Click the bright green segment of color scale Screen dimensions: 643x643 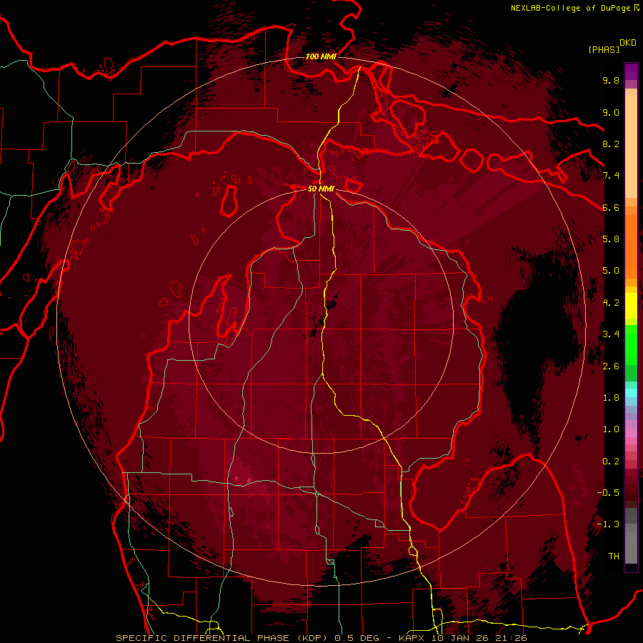[x=631, y=347]
